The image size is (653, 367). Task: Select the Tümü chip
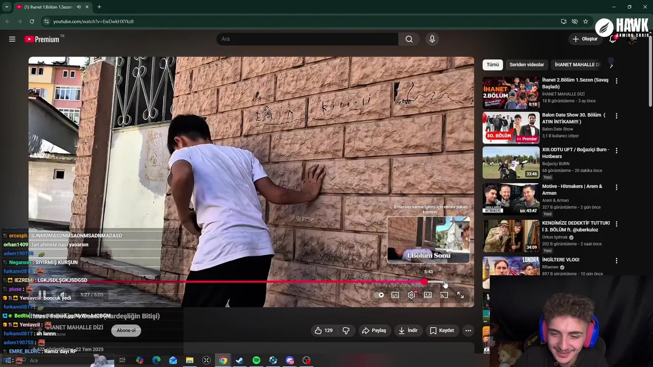[x=493, y=65]
